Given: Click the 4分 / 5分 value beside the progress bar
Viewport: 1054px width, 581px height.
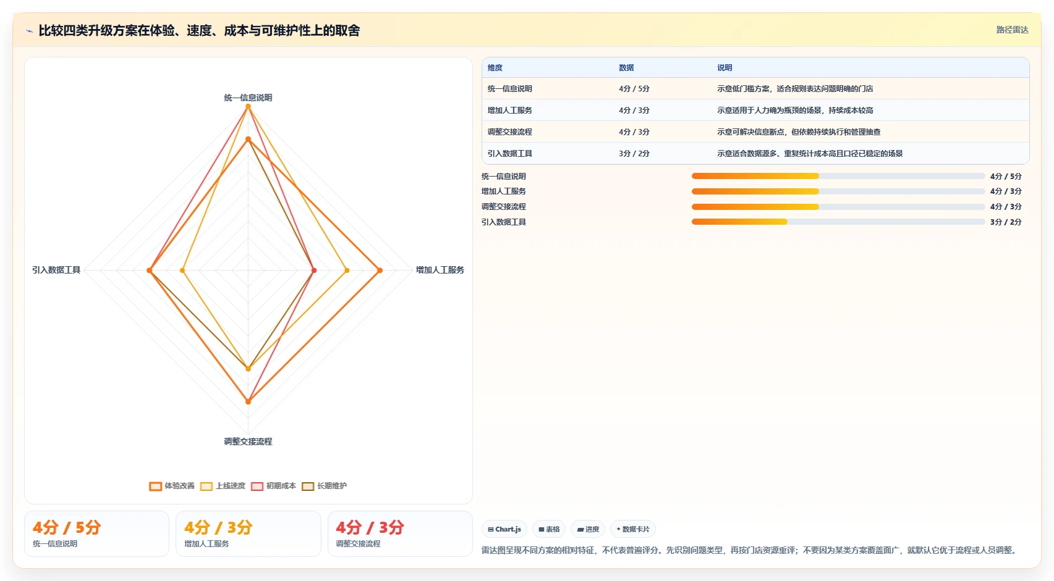Looking at the screenshot, I should 1006,177.
